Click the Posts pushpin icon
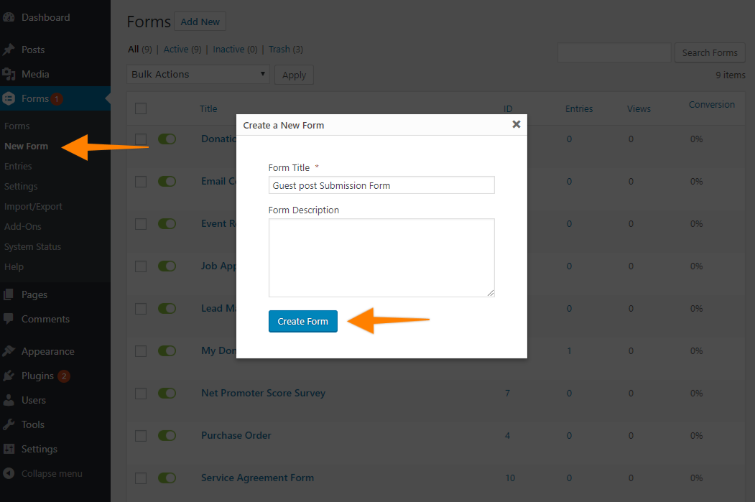This screenshot has width=755, height=502. [9, 50]
